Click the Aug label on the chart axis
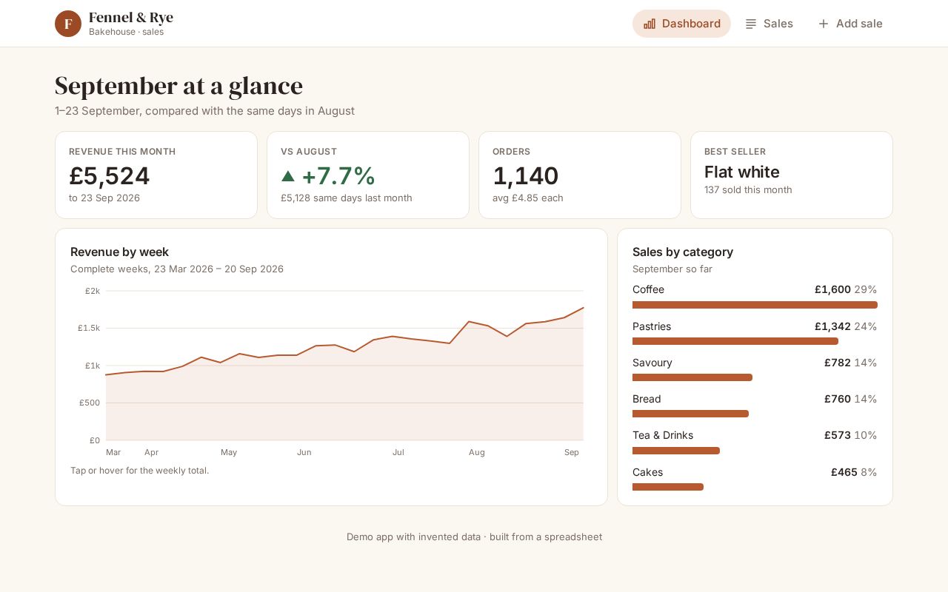 click(x=477, y=452)
